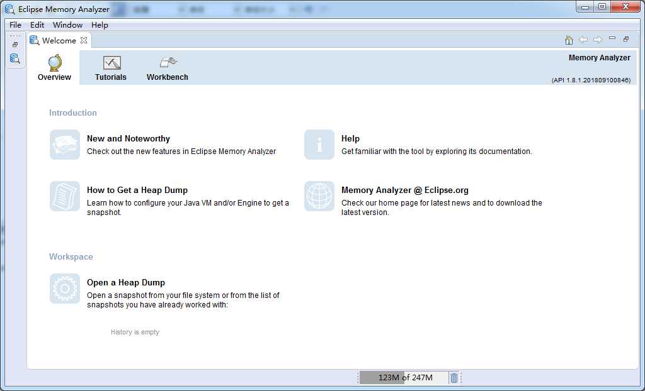
Task: Minimize the Welcome view
Action: (612, 38)
